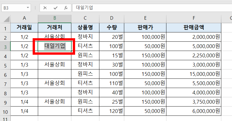Image resolution: width=232 pixels, height=121 pixels.
Task: Select row 1 header
Action: tap(5, 28)
